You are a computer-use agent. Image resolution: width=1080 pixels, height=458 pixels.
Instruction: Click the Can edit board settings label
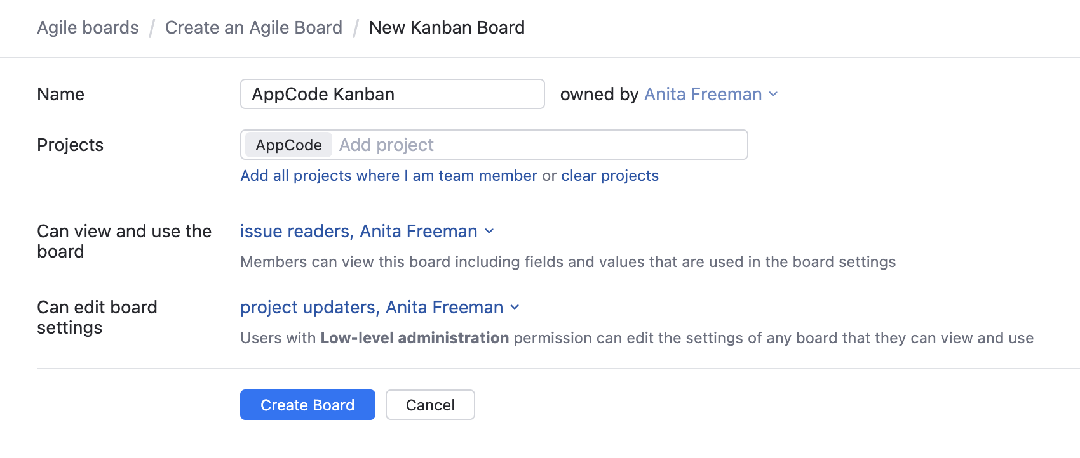tap(97, 317)
